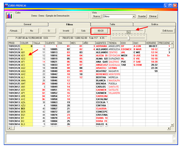The image size is (183, 148).
Task: Select BEATRIZ in the AGENTES column
Action: [x=102, y=71]
